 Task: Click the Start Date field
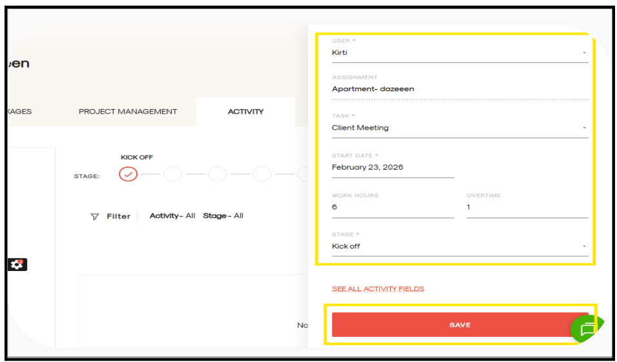(x=392, y=168)
